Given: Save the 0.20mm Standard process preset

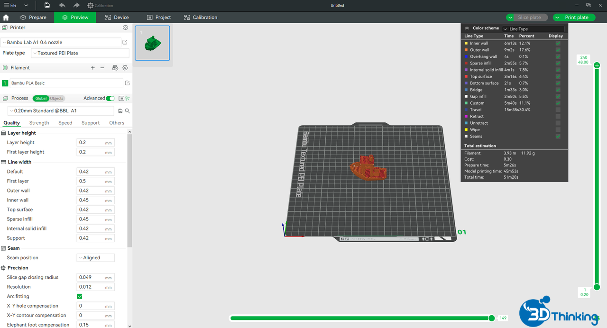Looking at the screenshot, I should tap(120, 111).
